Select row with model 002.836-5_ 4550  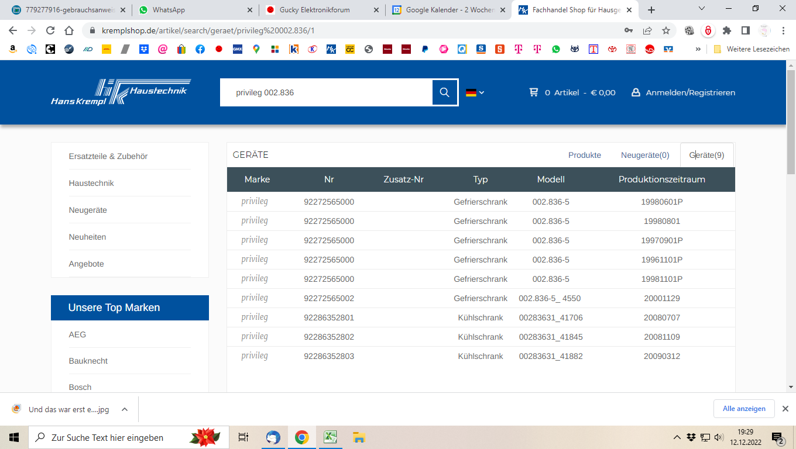481,298
